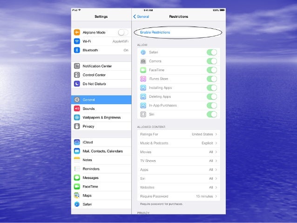Tap the Installing Apps icon

click(x=143, y=88)
